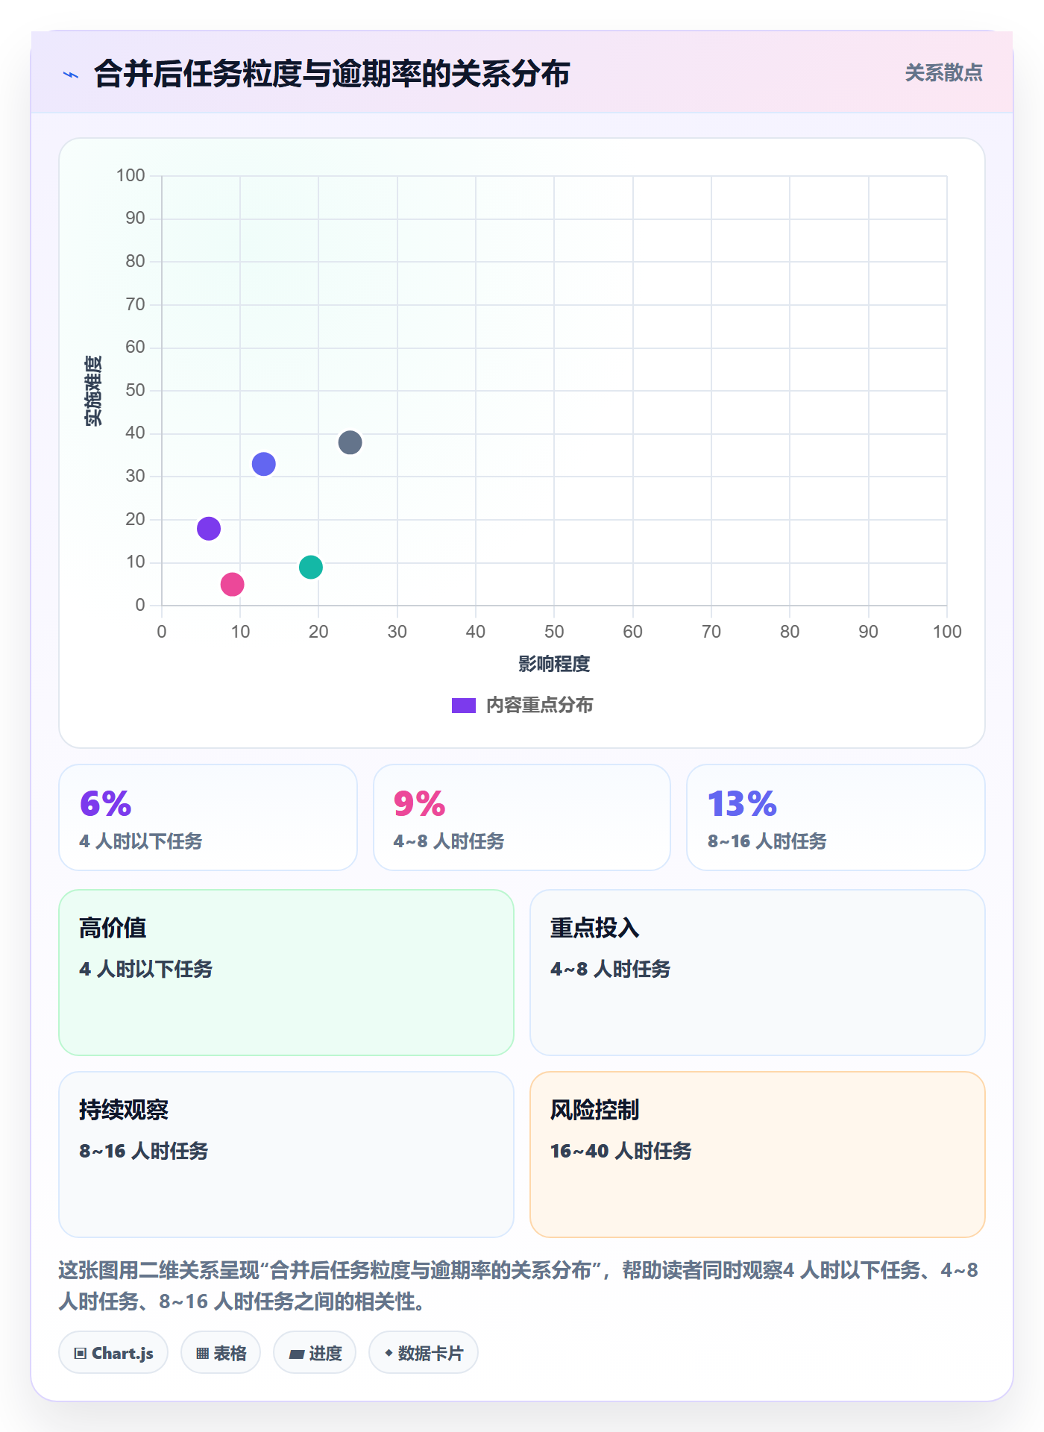Click the 影响程度 x-axis title

pyautogui.click(x=554, y=664)
